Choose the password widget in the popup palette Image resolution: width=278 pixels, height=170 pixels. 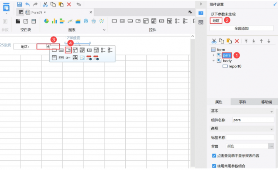[61, 58]
